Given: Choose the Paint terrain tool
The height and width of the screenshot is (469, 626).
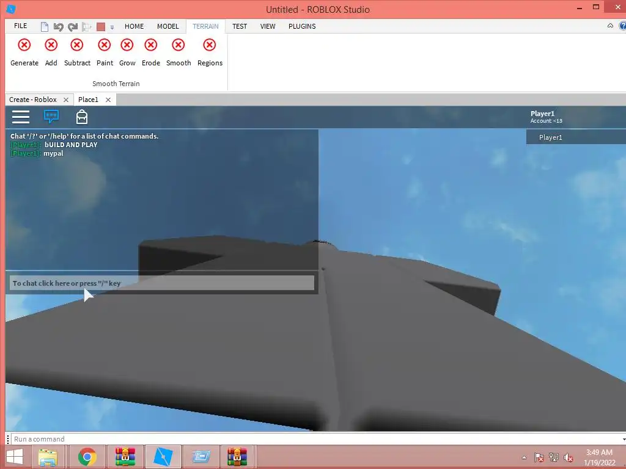Looking at the screenshot, I should [x=105, y=53].
